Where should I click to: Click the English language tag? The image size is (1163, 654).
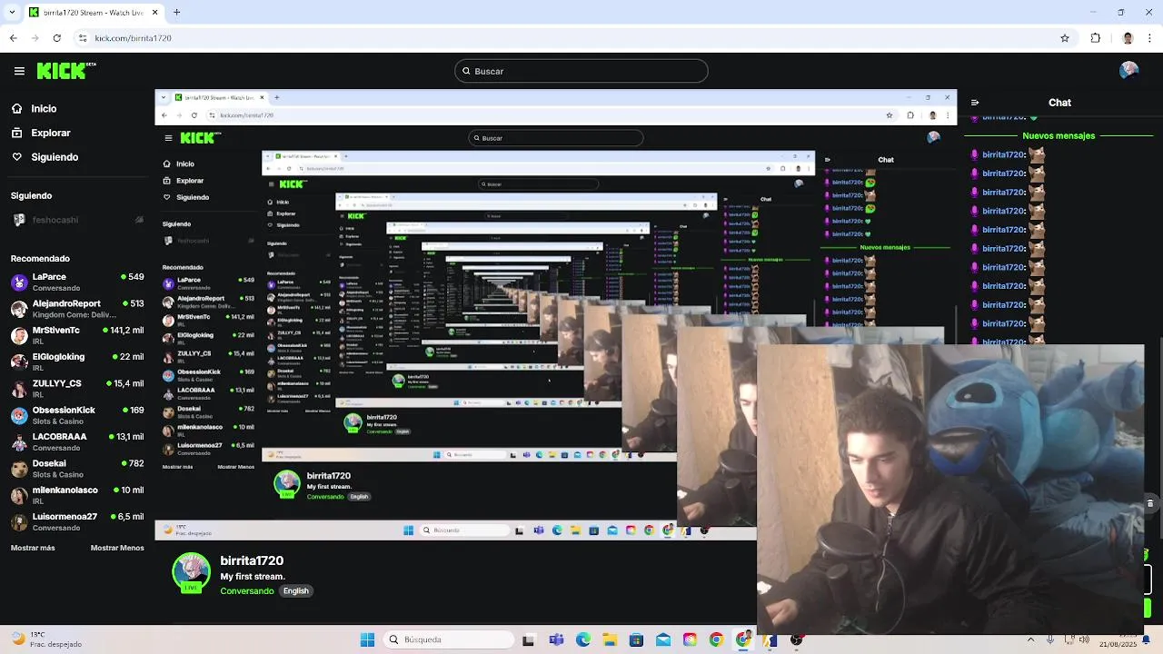tap(295, 591)
